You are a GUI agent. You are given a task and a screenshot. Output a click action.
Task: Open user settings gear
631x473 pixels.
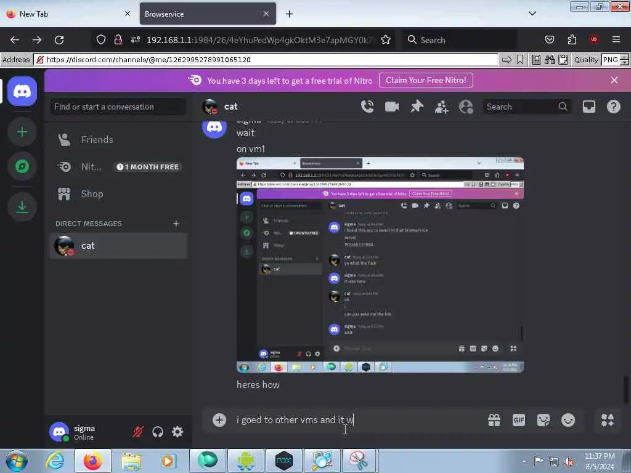[177, 432]
